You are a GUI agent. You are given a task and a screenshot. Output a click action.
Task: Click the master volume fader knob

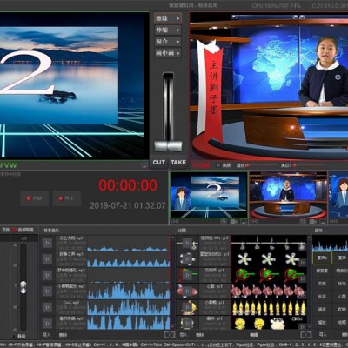click(23, 287)
